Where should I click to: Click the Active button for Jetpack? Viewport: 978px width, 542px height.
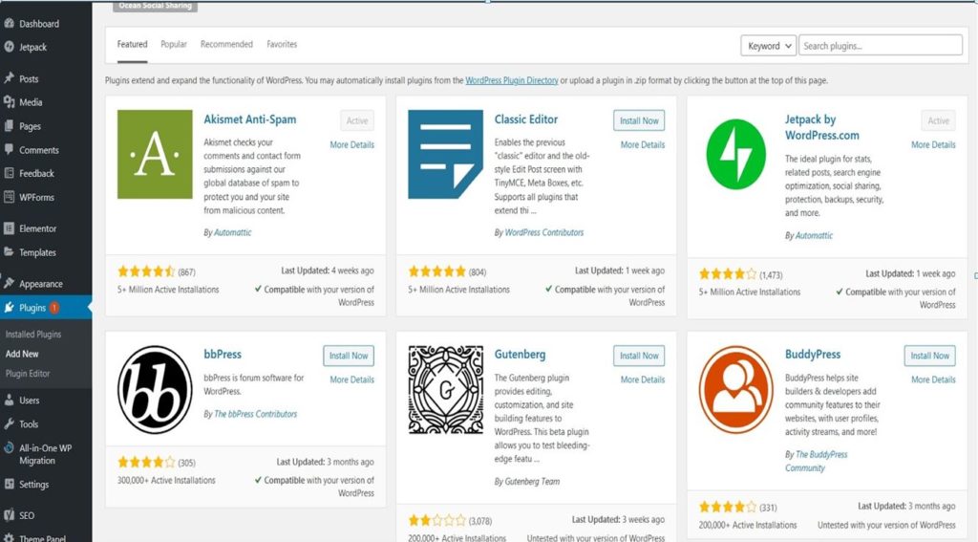[x=938, y=120]
